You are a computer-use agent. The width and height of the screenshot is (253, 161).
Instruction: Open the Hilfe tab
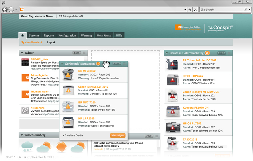(x=119, y=35)
